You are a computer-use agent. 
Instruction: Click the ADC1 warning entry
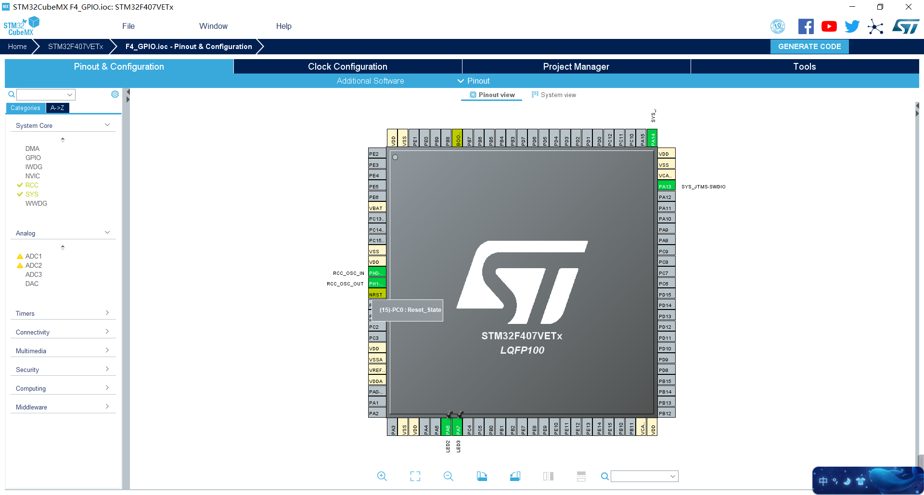click(x=34, y=256)
